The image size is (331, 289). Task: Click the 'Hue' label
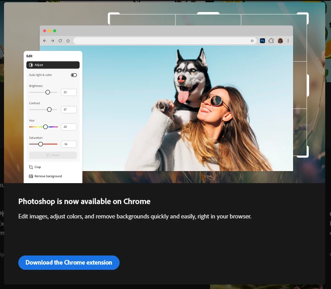32,121
